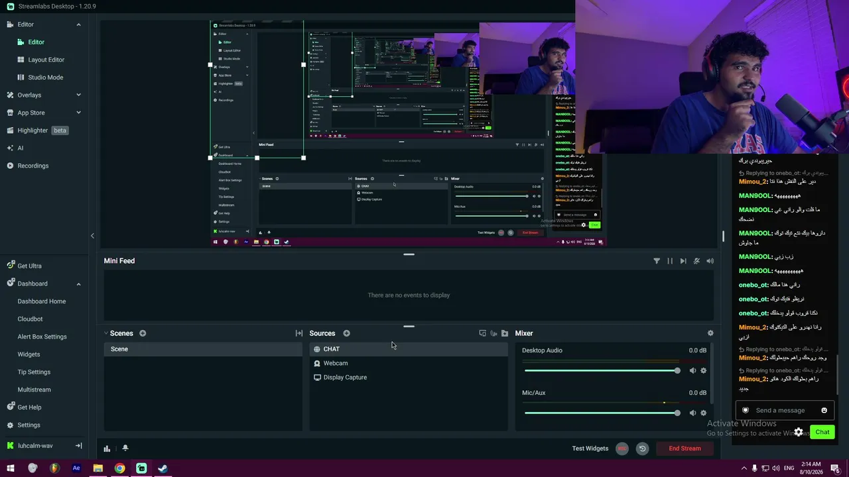849x477 pixels.
Task: Skip the current alert in Mini Feed
Action: pyautogui.click(x=683, y=261)
